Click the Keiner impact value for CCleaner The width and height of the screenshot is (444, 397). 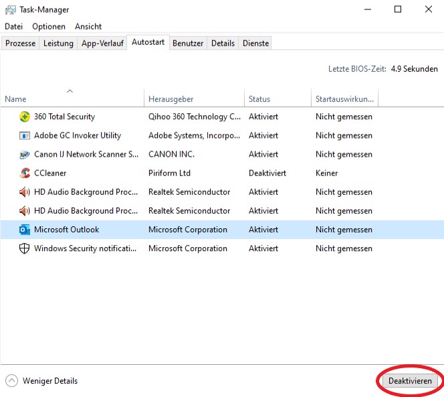click(326, 173)
